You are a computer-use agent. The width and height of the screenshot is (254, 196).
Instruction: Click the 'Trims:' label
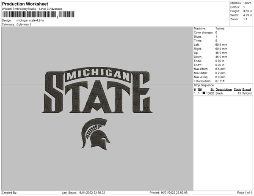[x=198, y=41]
